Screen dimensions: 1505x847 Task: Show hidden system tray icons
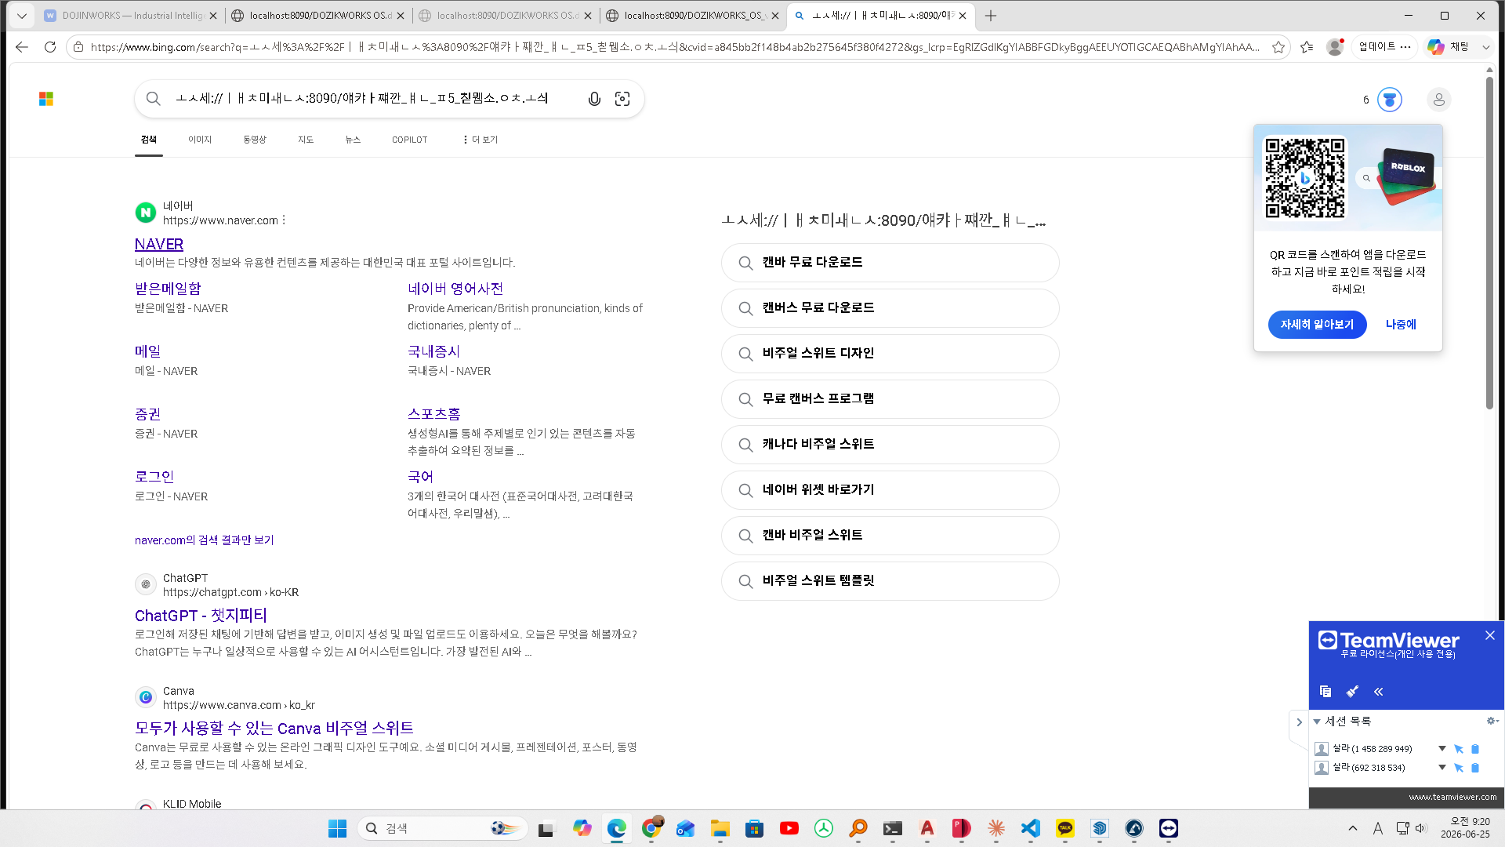coord(1353,828)
